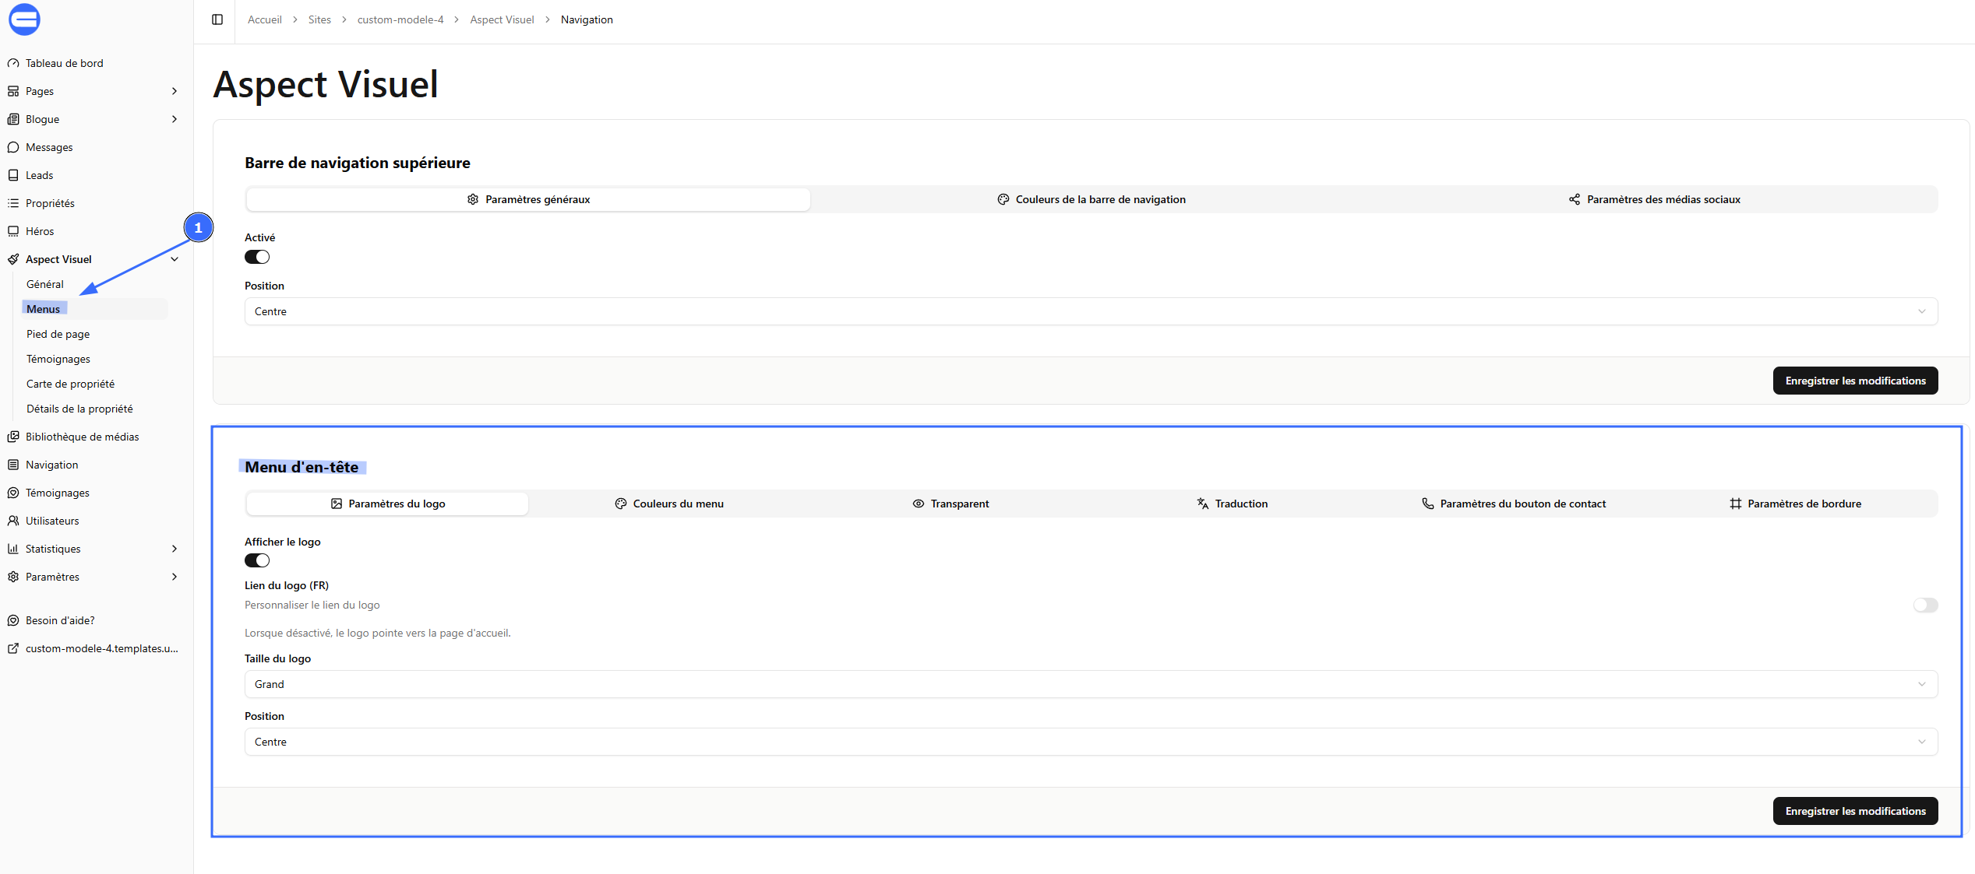
Task: Open external site link icon custom-modele-4
Action: click(x=13, y=648)
